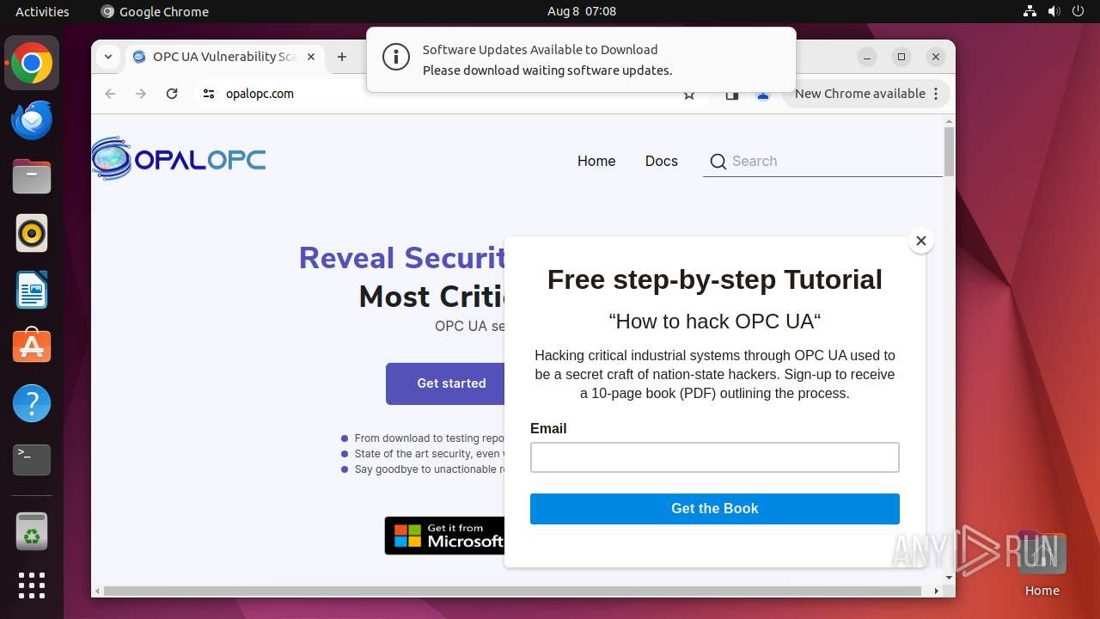The width and height of the screenshot is (1100, 619).
Task: Focus the Email input field
Action: click(715, 457)
